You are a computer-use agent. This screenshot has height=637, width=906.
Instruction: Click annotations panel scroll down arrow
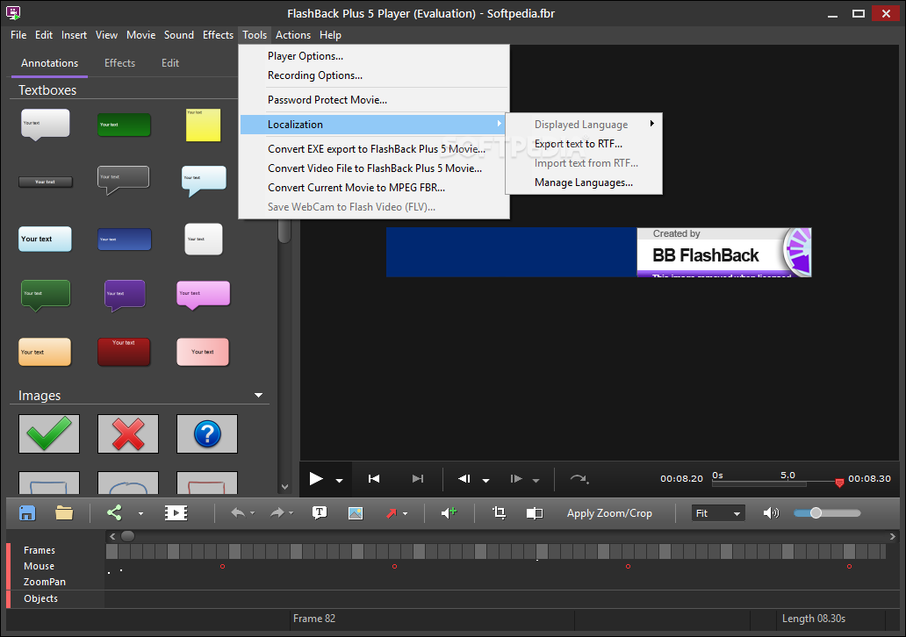[x=284, y=487]
